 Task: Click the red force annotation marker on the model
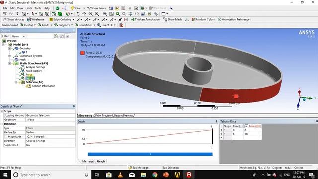[236, 96]
